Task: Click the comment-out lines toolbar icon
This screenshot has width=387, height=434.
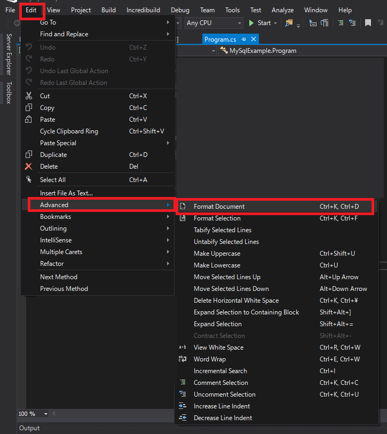Action: tap(341, 23)
